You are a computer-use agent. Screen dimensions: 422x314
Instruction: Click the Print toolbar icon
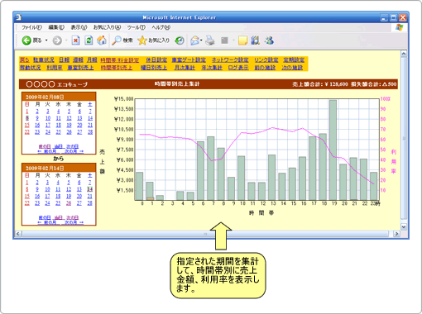[x=210, y=40]
